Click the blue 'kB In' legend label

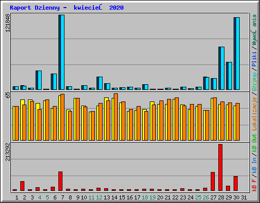[x=254, y=165]
